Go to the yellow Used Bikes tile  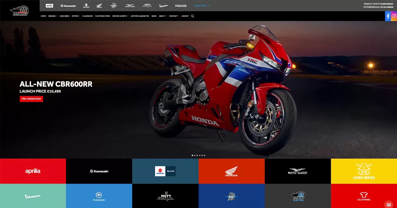click(364, 171)
